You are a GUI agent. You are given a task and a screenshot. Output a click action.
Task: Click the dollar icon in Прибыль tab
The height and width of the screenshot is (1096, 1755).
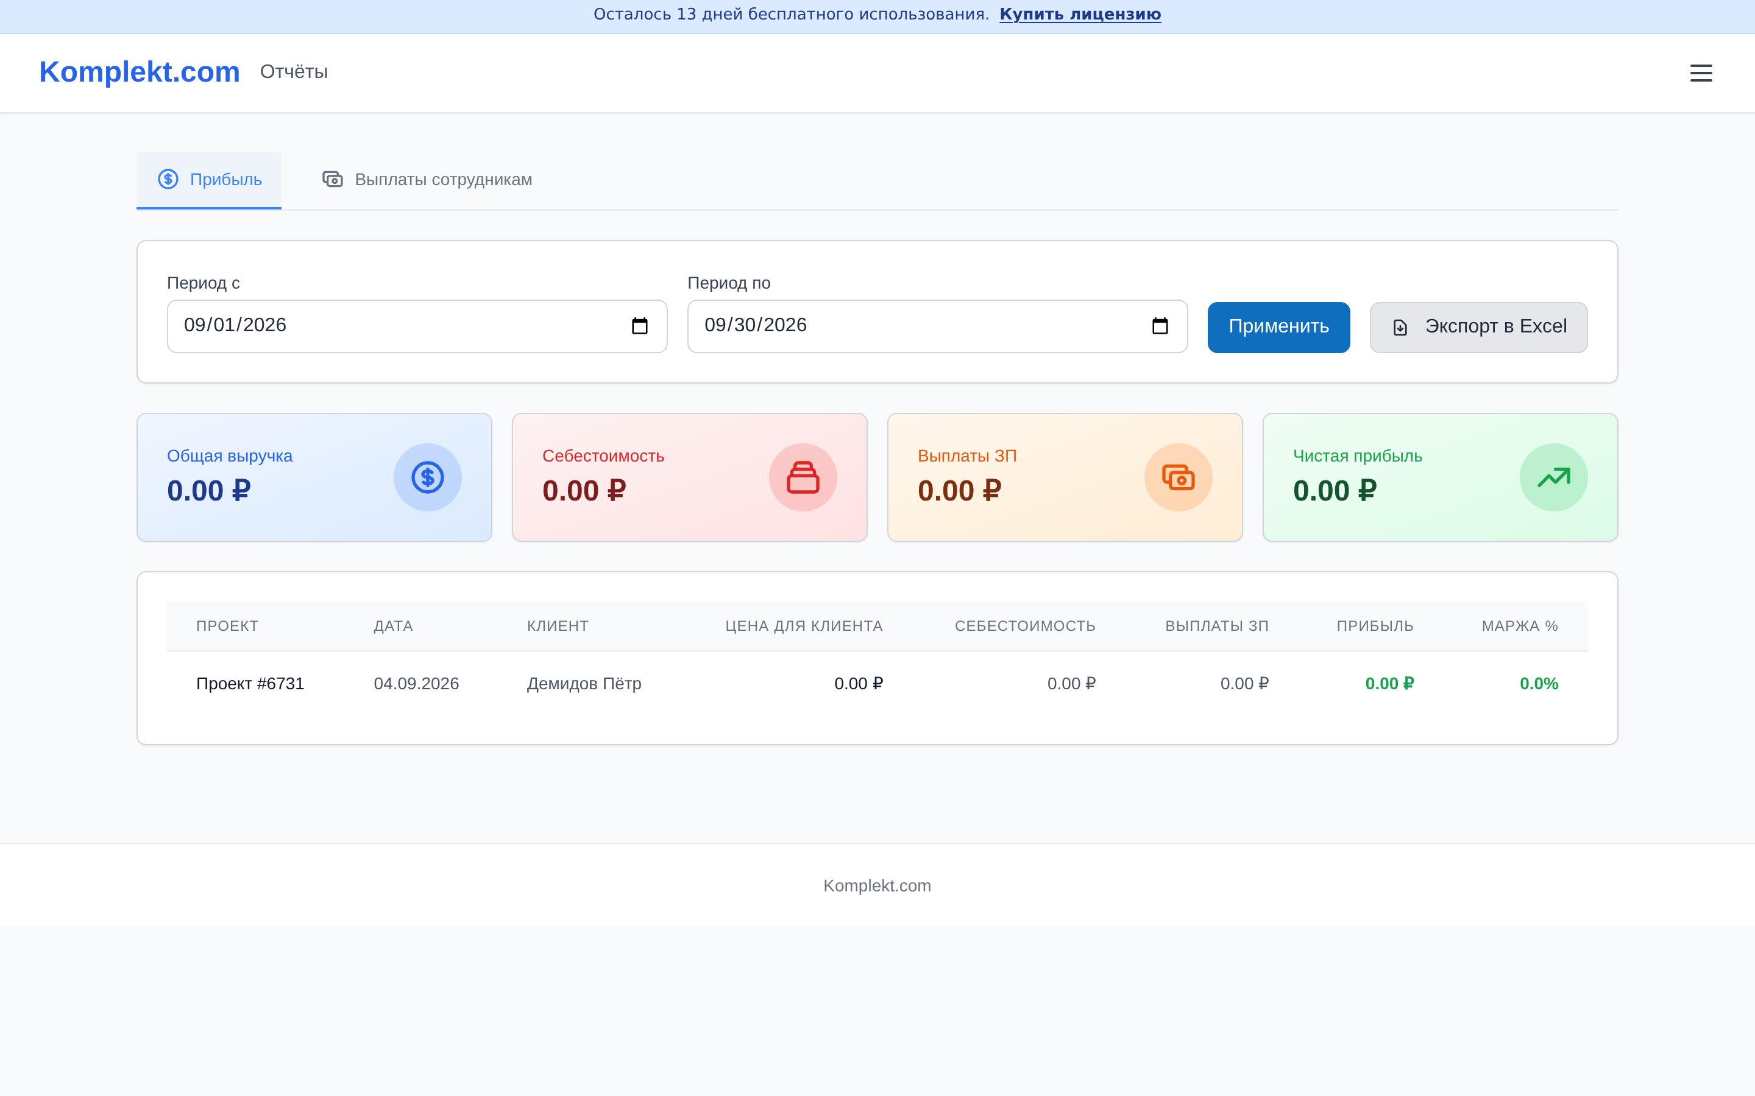point(168,179)
